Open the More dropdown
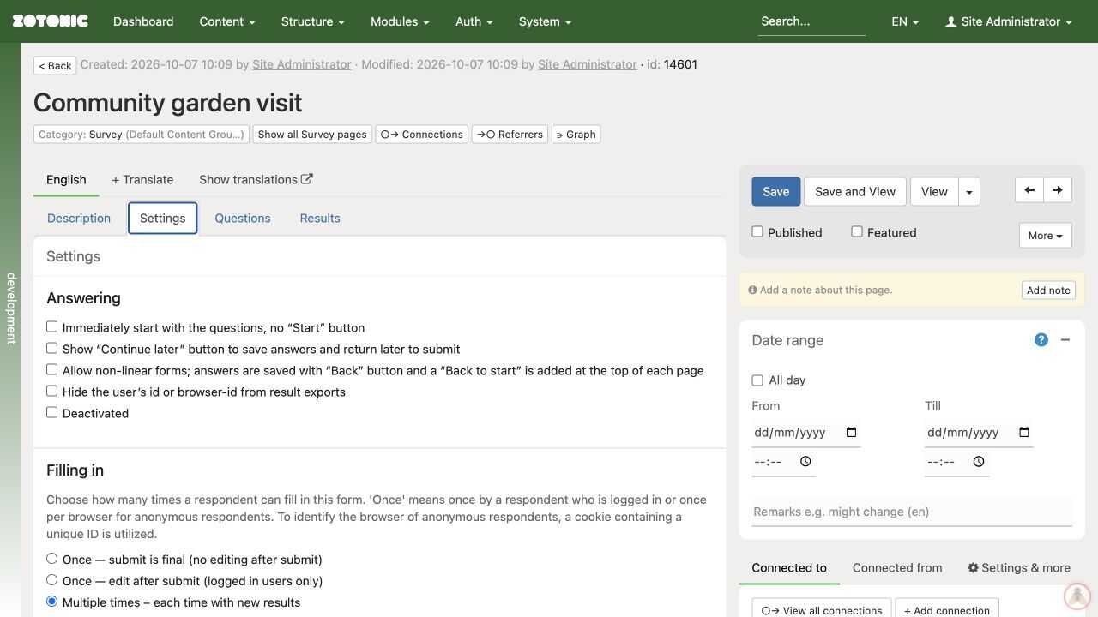 [x=1045, y=236]
